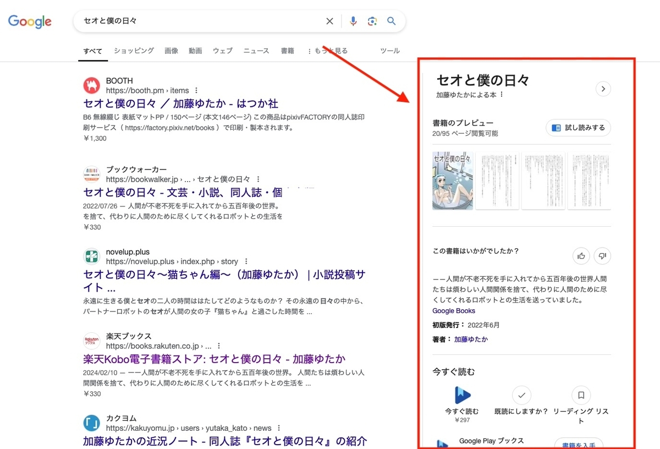Image resolution: width=660 pixels, height=449 pixels.
Task: Switch to the ニュース tab
Action: (x=256, y=51)
